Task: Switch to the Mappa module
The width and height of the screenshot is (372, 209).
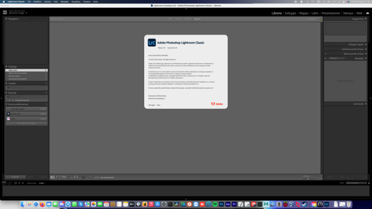Action: tap(304, 13)
